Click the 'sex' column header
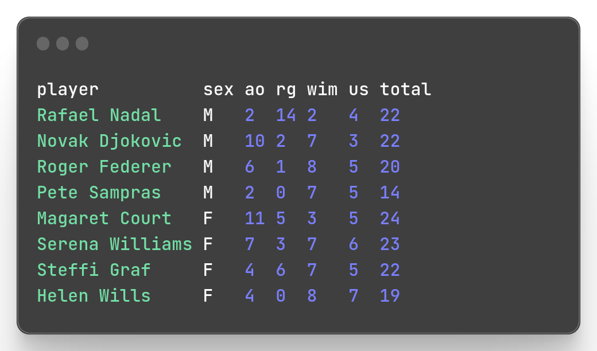Viewport: 597px width, 351px height. (218, 90)
